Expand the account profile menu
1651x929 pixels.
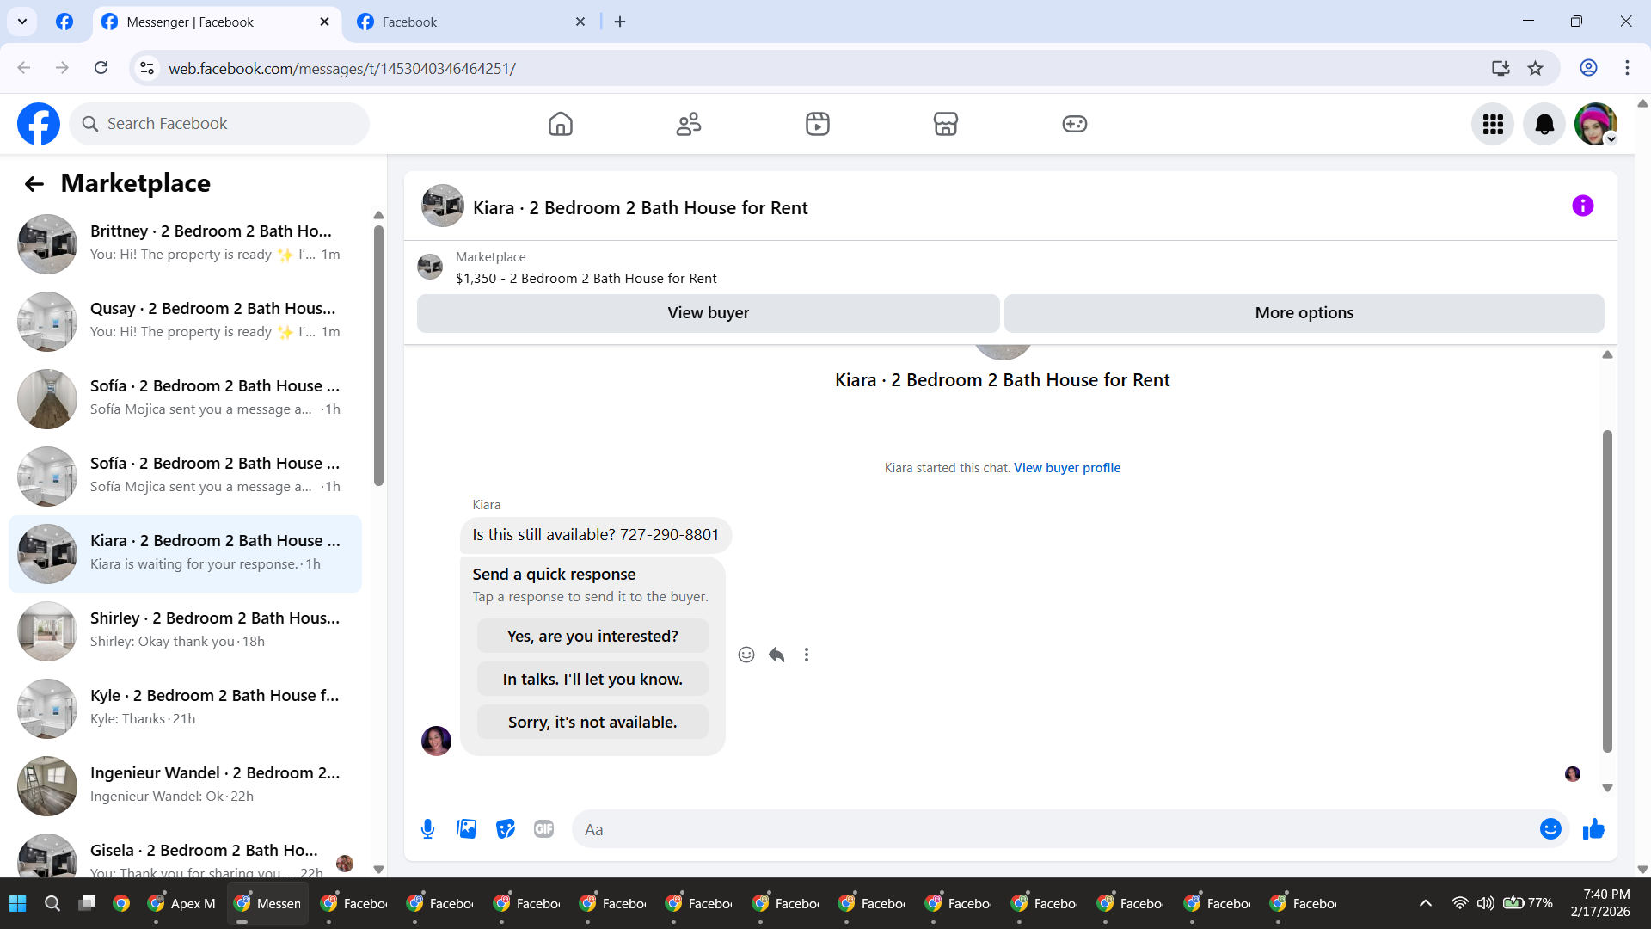[1596, 124]
